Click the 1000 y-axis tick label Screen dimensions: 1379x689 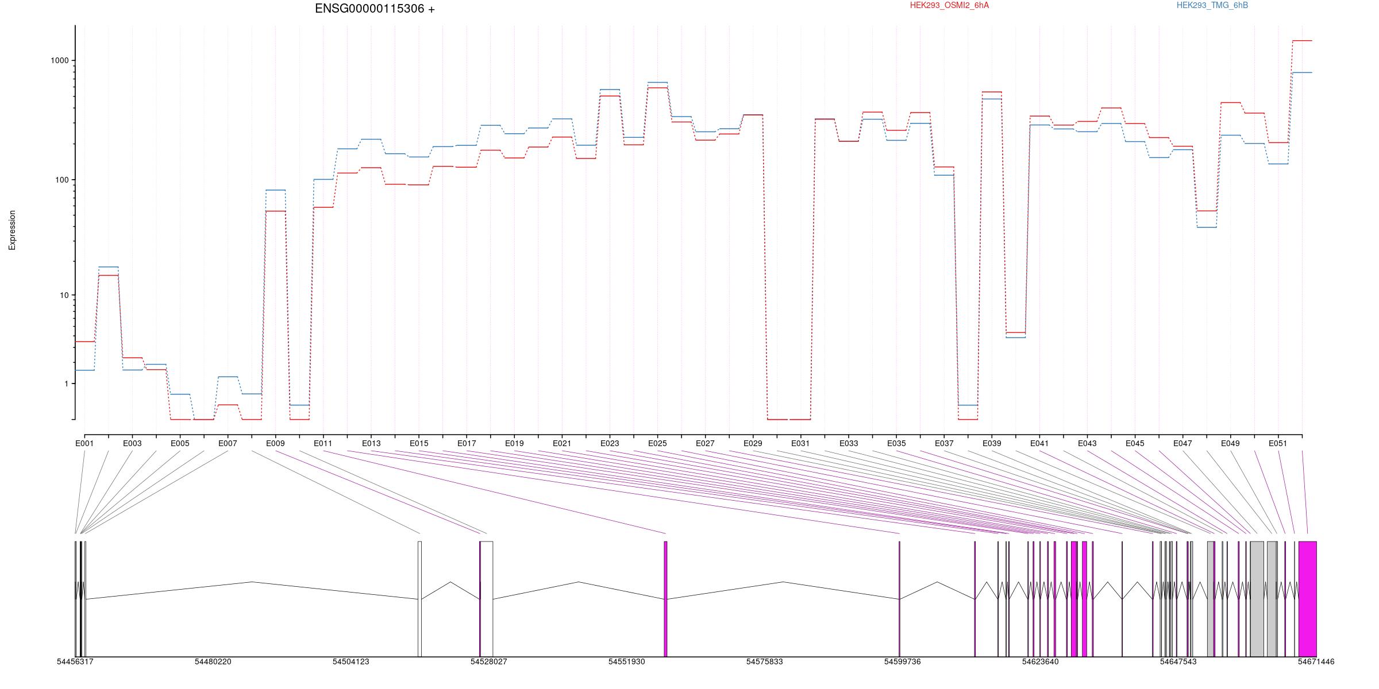point(60,61)
